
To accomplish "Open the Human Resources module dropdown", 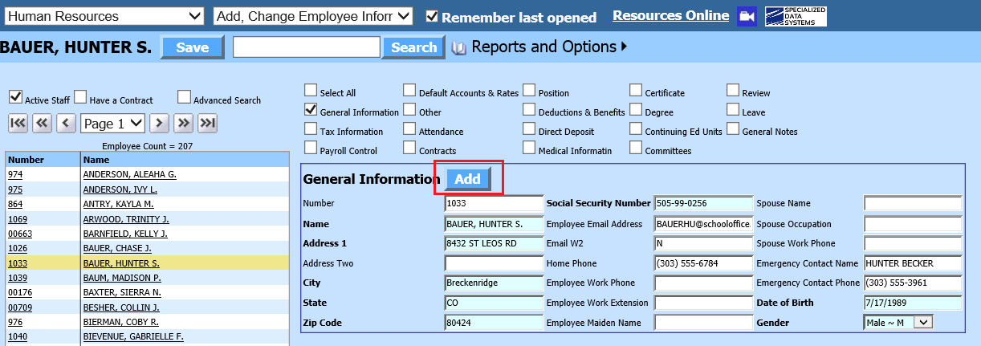I will point(105,16).
